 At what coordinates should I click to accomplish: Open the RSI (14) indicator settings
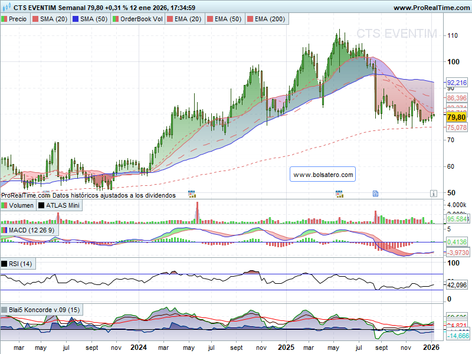point(20,264)
